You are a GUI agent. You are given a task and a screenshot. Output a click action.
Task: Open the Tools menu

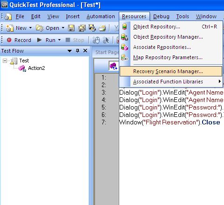pos(183,16)
